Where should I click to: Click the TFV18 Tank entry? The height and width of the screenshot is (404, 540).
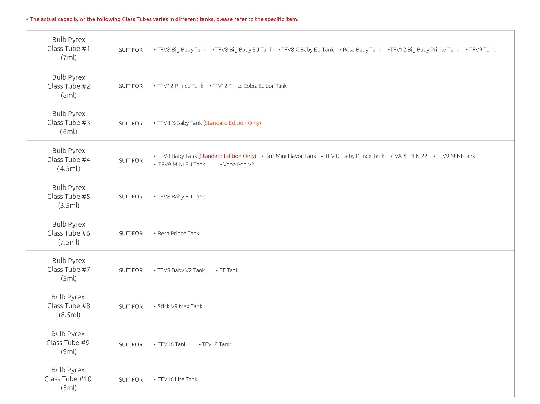[216, 344]
